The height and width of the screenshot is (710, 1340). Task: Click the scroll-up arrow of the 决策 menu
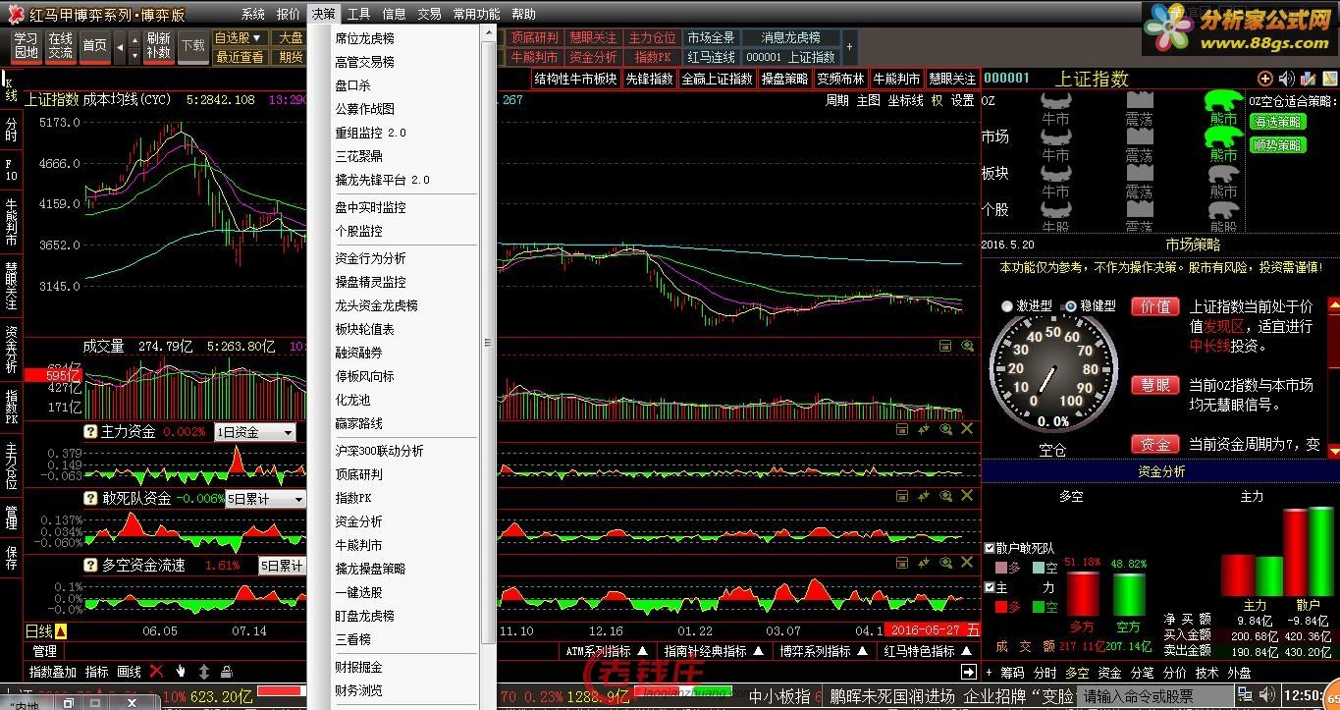(489, 33)
